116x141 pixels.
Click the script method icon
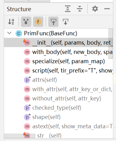pyautogui.click(x=27, y=71)
